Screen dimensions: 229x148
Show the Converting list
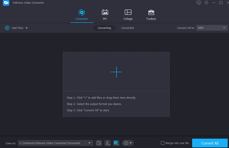tap(104, 28)
